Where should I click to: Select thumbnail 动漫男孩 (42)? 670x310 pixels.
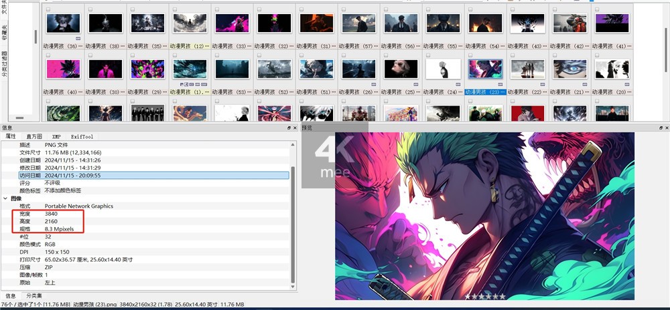coord(570,23)
